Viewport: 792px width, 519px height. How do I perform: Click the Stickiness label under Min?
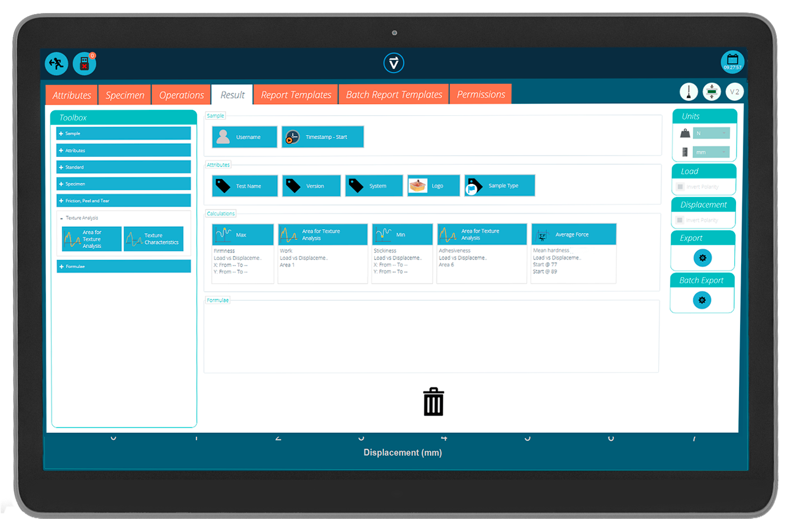tap(385, 251)
